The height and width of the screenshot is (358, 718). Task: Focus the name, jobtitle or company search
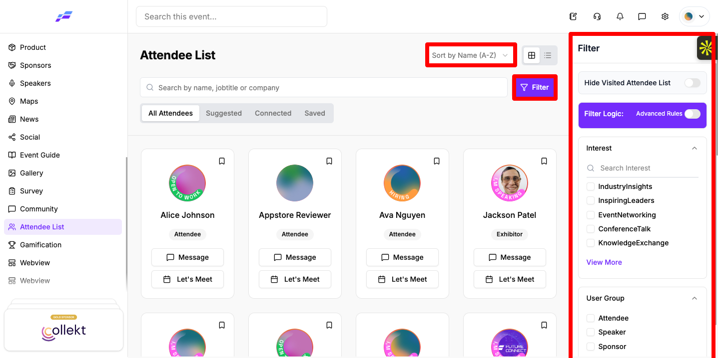(324, 88)
